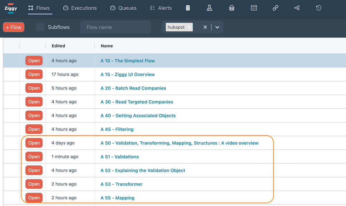Toggle the Subflows checkbox
Viewport: 346px width, 206px height.
[x=40, y=27]
